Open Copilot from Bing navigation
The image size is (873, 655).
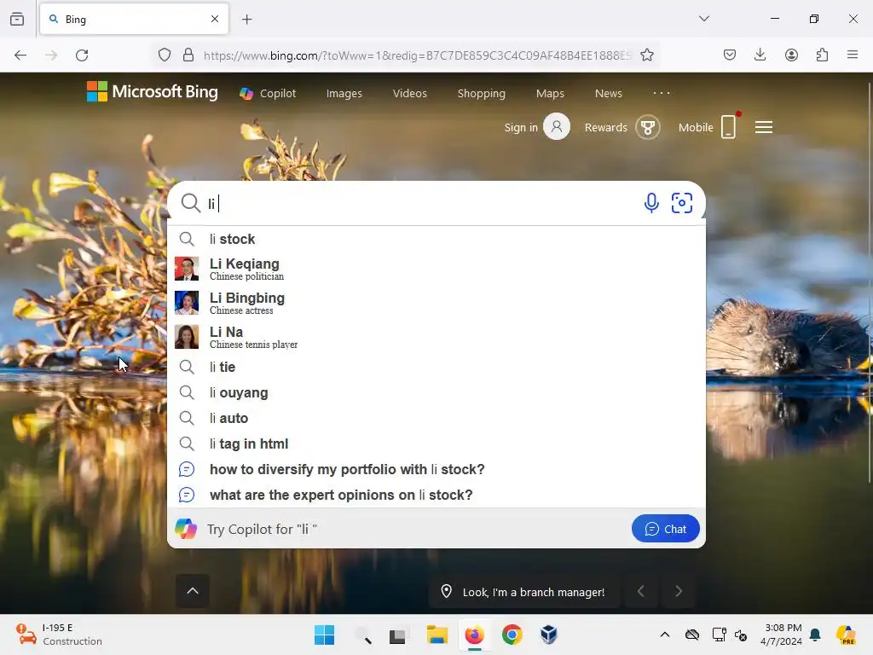(268, 94)
